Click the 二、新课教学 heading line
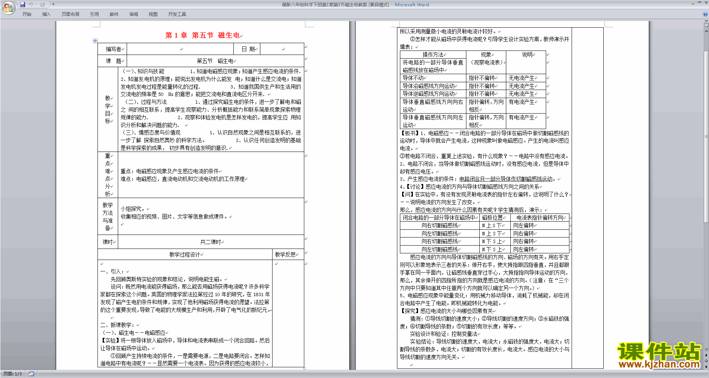This screenshot has width=709, height=378. point(117,325)
